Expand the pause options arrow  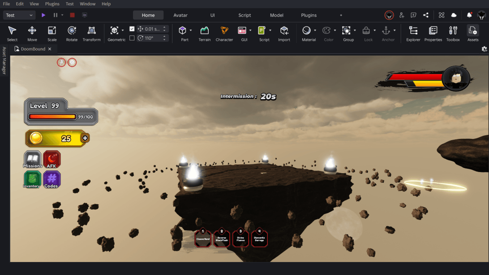pyautogui.click(x=62, y=15)
